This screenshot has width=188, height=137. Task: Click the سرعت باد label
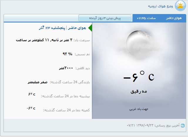[82, 40]
